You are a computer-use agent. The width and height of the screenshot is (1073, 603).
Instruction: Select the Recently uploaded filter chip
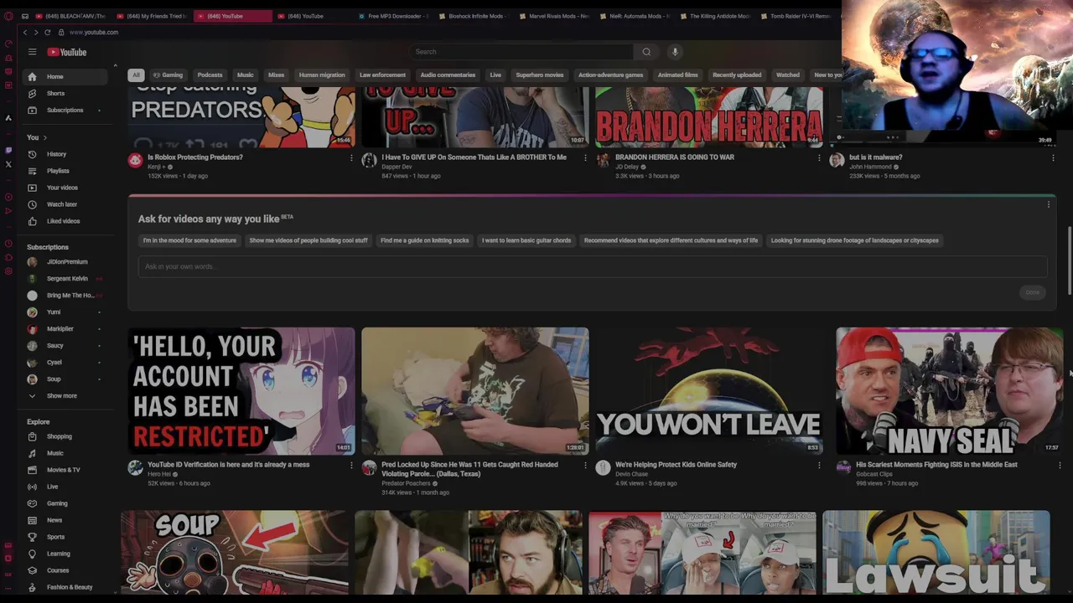tap(737, 75)
